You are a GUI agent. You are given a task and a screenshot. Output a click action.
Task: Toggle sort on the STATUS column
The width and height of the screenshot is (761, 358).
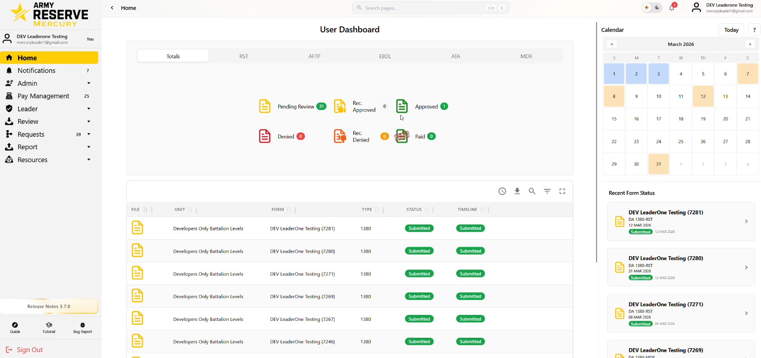427,210
